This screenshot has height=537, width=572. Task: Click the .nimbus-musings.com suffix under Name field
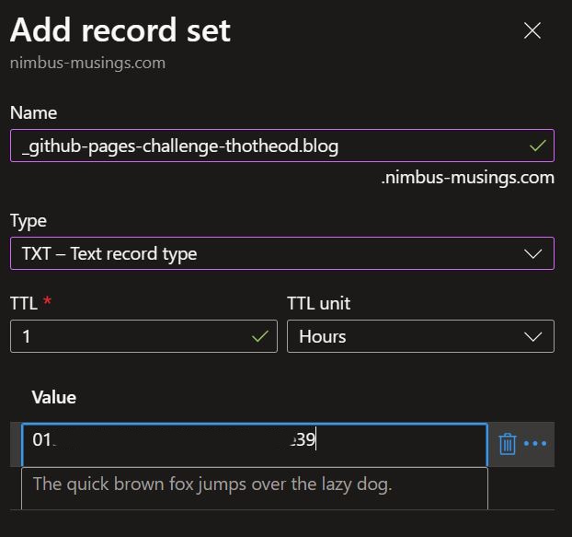[467, 177]
